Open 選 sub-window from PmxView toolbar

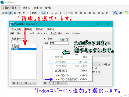tap(81, 13)
